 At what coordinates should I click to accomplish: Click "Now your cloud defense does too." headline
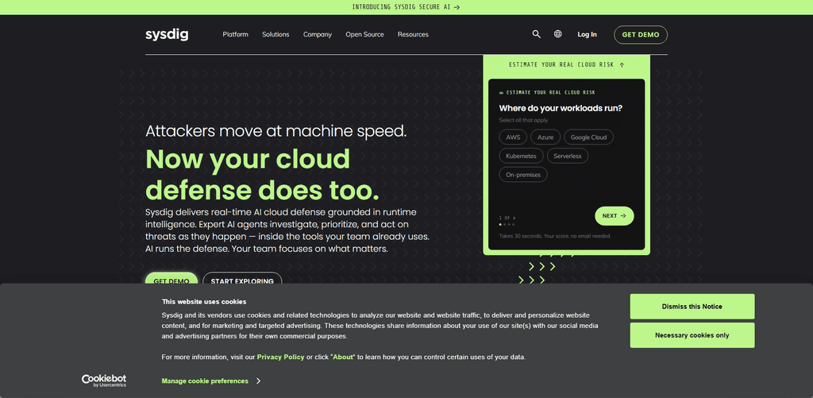262,175
